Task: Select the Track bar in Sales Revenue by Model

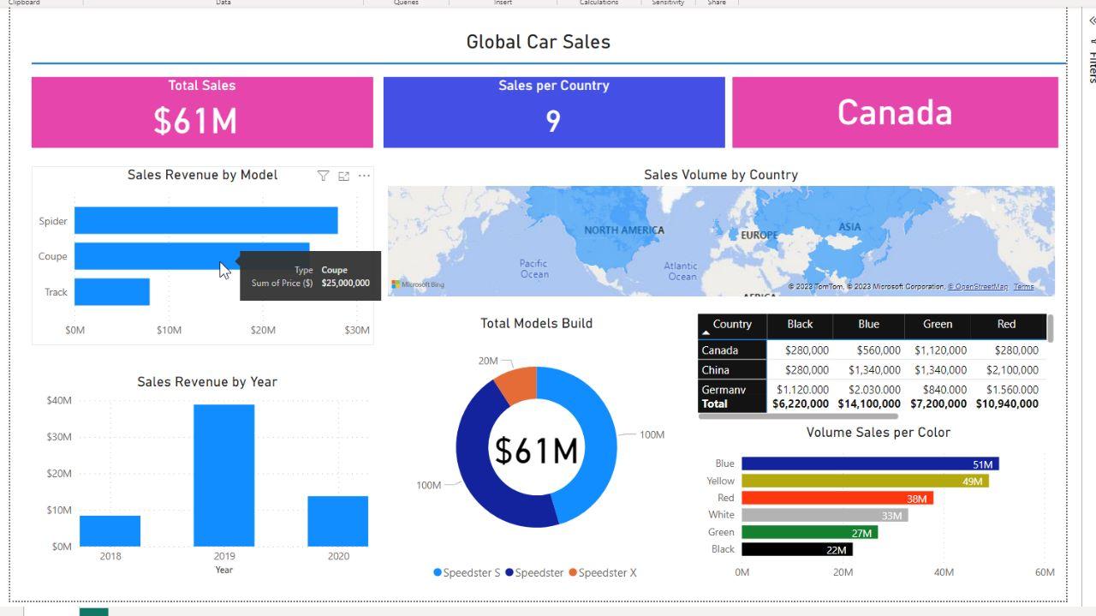Action: (x=112, y=292)
